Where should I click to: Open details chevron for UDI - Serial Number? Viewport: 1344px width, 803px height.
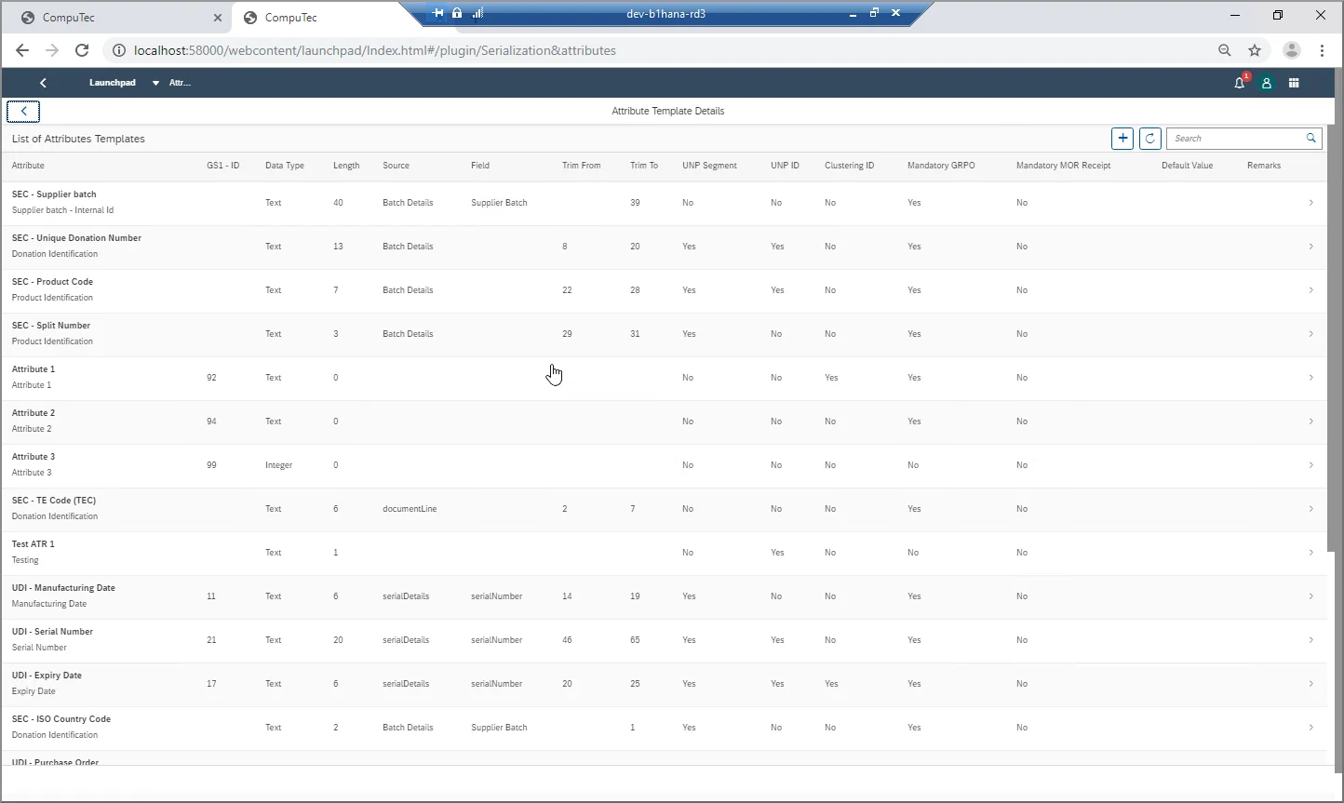tap(1310, 640)
